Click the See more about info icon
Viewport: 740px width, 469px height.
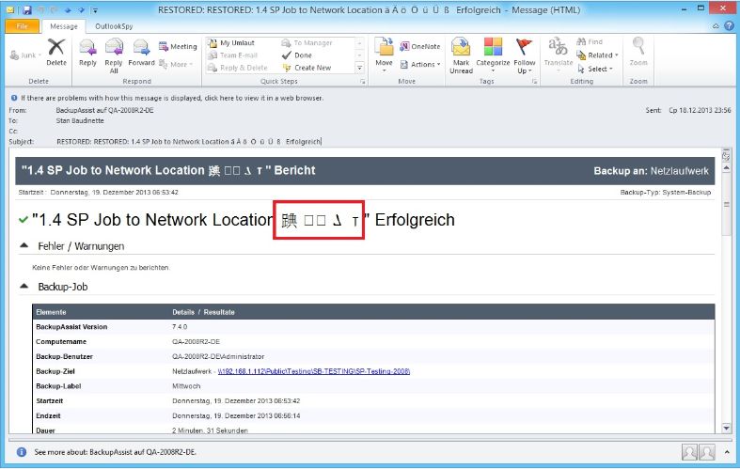[22, 452]
